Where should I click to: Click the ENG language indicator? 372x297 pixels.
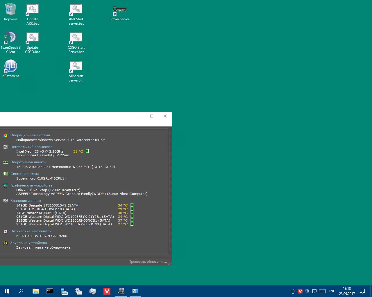click(x=332, y=291)
